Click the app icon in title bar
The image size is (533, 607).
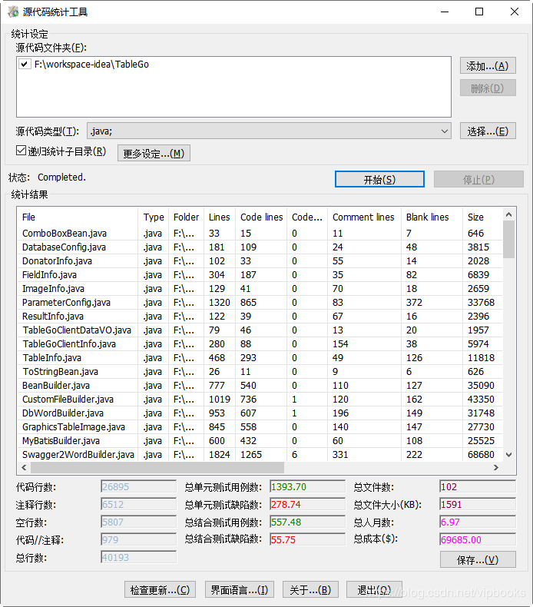(x=13, y=12)
